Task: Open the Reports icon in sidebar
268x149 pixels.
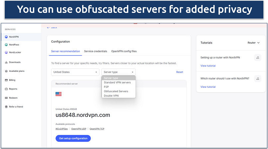Action: [6, 89]
